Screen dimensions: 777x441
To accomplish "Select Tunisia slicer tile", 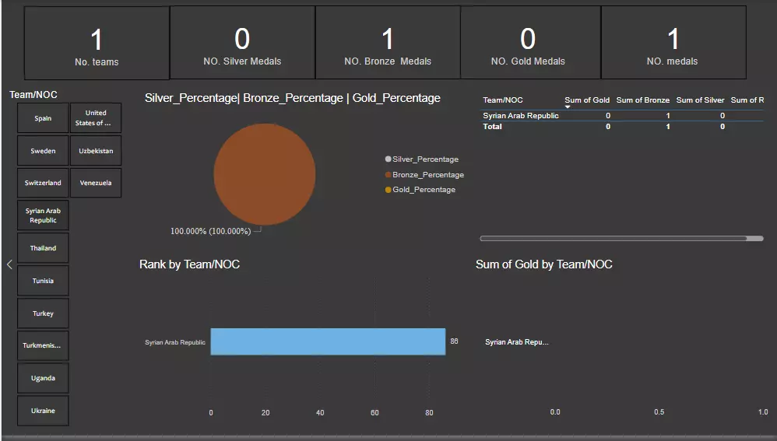I will (x=43, y=281).
